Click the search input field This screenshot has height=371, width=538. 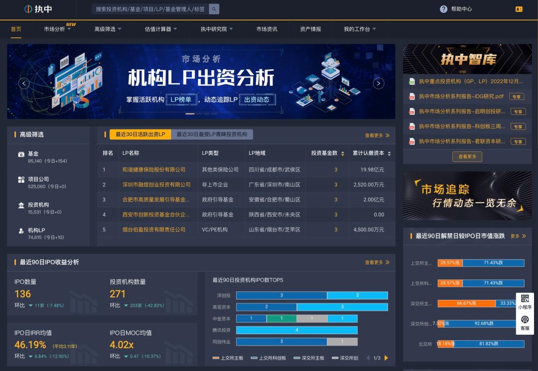(150, 9)
